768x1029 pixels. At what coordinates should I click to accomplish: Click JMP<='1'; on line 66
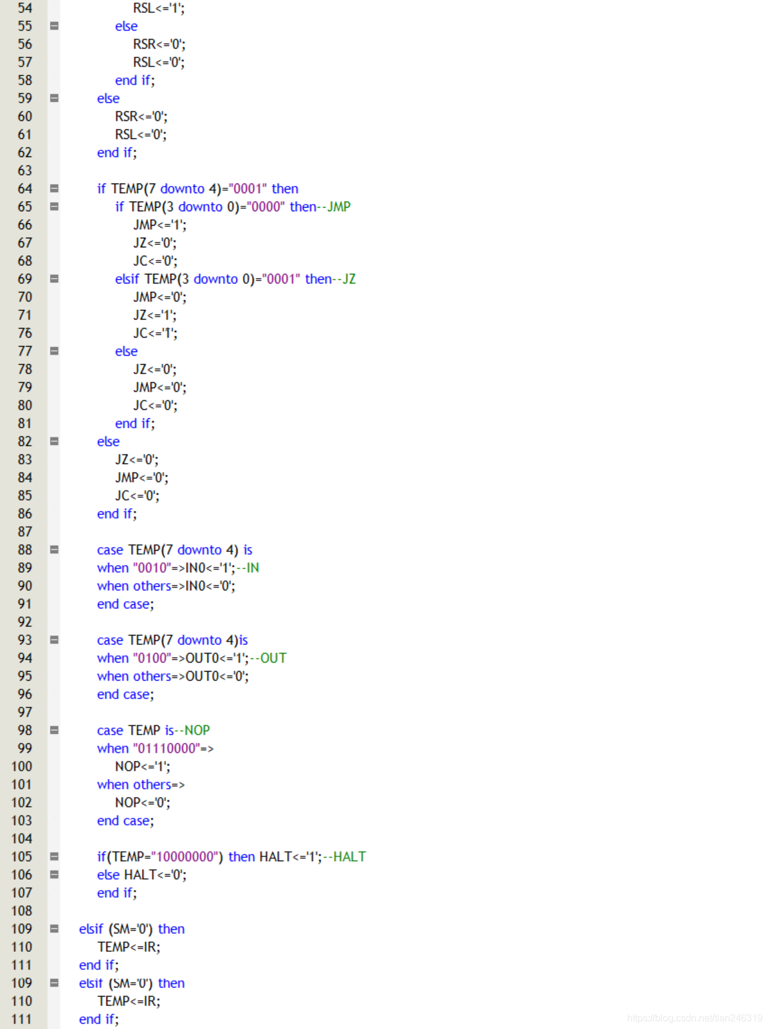tap(160, 225)
